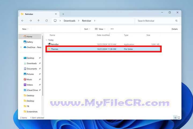The height and width of the screenshot is (129, 193).
Task: Open Documents in the sidebar
Action: (30, 69)
